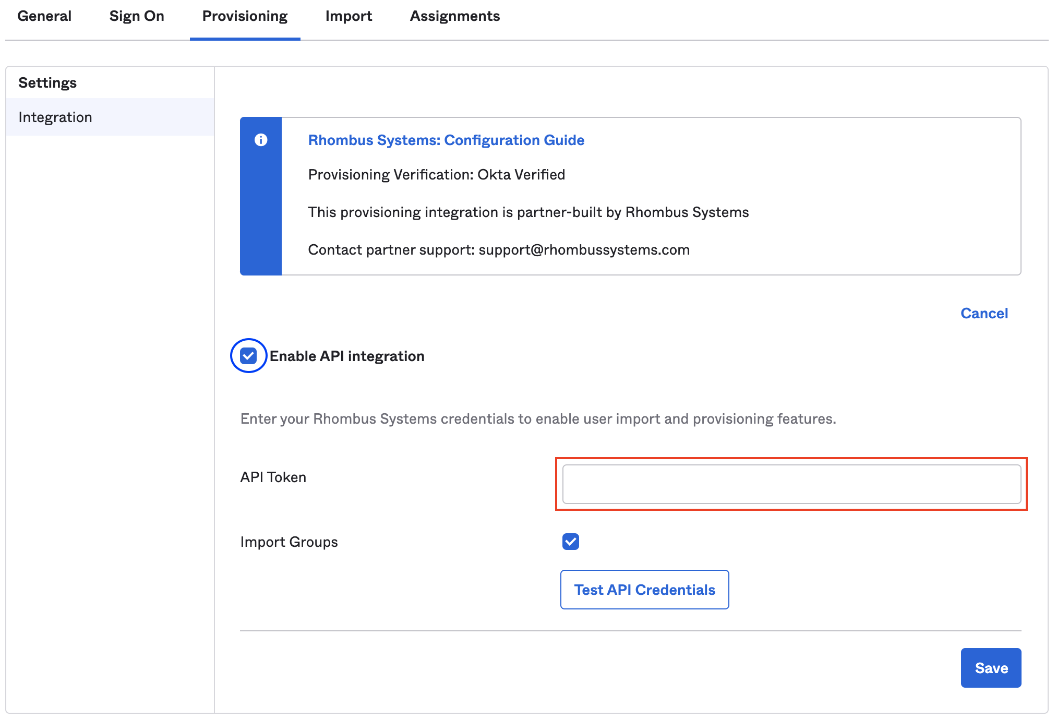
Task: Uncheck Enable API integration checkbox
Action: tap(248, 356)
